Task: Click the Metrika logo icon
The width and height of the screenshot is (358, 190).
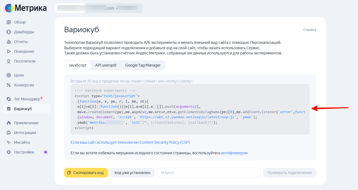Action: click(9, 8)
